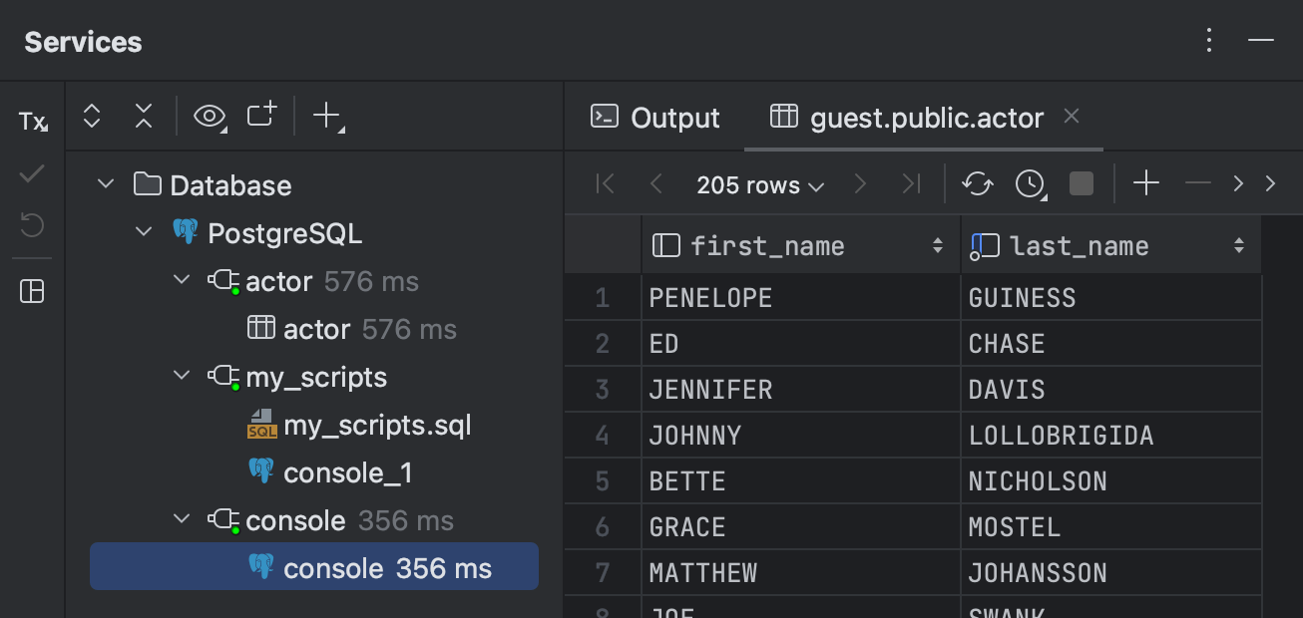Expand all nodes in the database tree
The width and height of the screenshot is (1303, 618).
(91, 116)
